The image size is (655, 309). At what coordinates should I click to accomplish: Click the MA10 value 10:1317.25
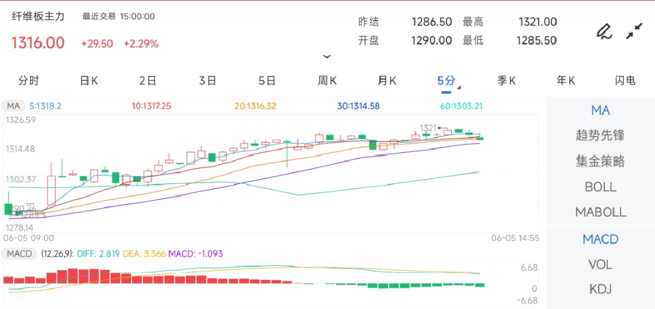(151, 106)
